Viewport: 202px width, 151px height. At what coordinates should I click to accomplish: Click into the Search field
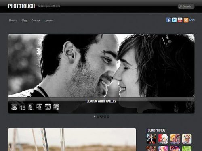coord(186,6)
